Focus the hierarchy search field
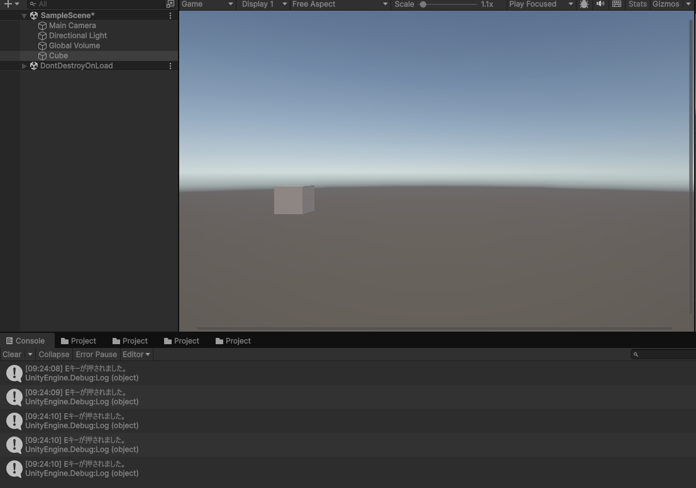 point(97,4)
